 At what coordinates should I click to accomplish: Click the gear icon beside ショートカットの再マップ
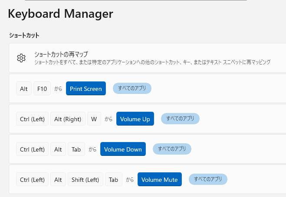pyautogui.click(x=21, y=58)
